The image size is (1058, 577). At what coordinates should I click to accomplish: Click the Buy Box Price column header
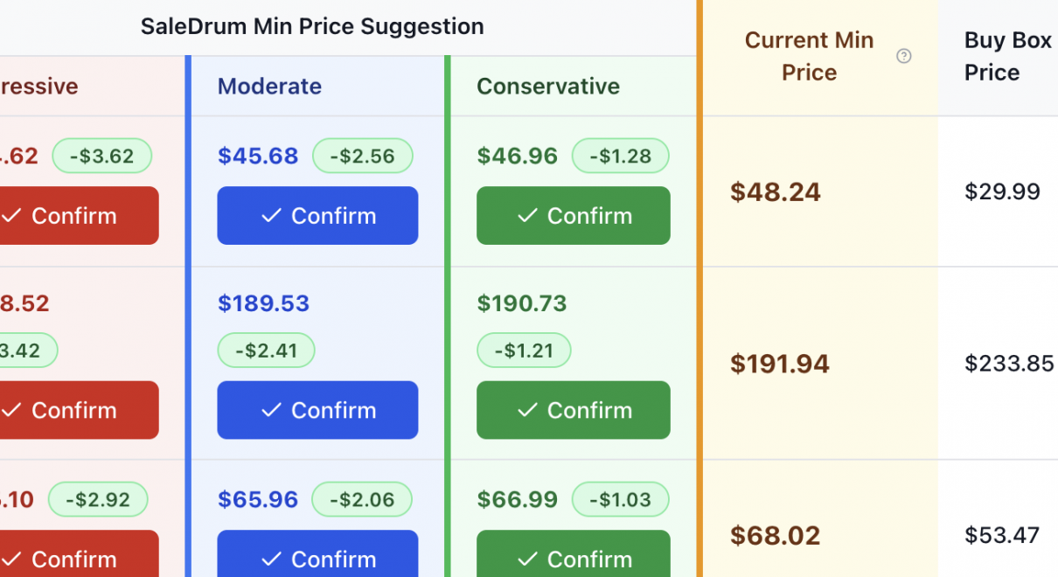pos(1006,57)
